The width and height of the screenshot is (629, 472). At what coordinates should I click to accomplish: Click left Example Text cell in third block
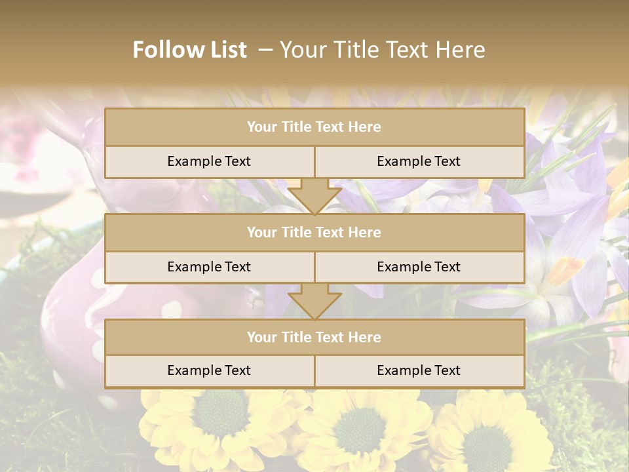coord(209,370)
